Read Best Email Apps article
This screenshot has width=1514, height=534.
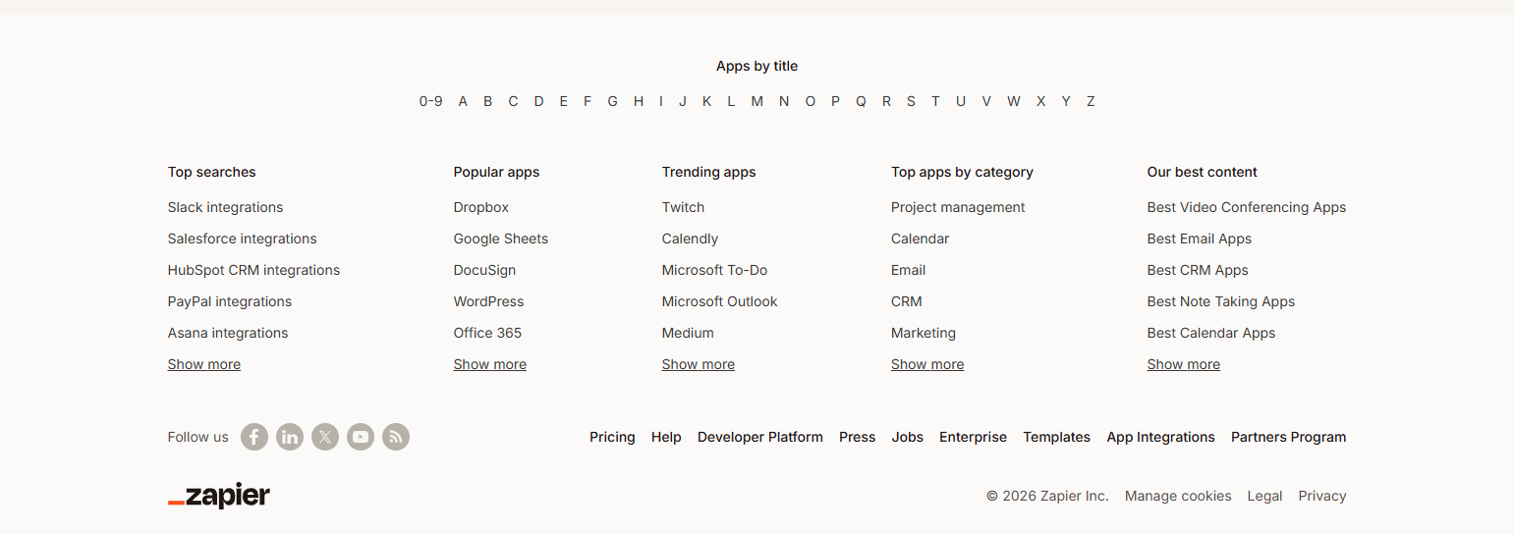[1200, 239]
